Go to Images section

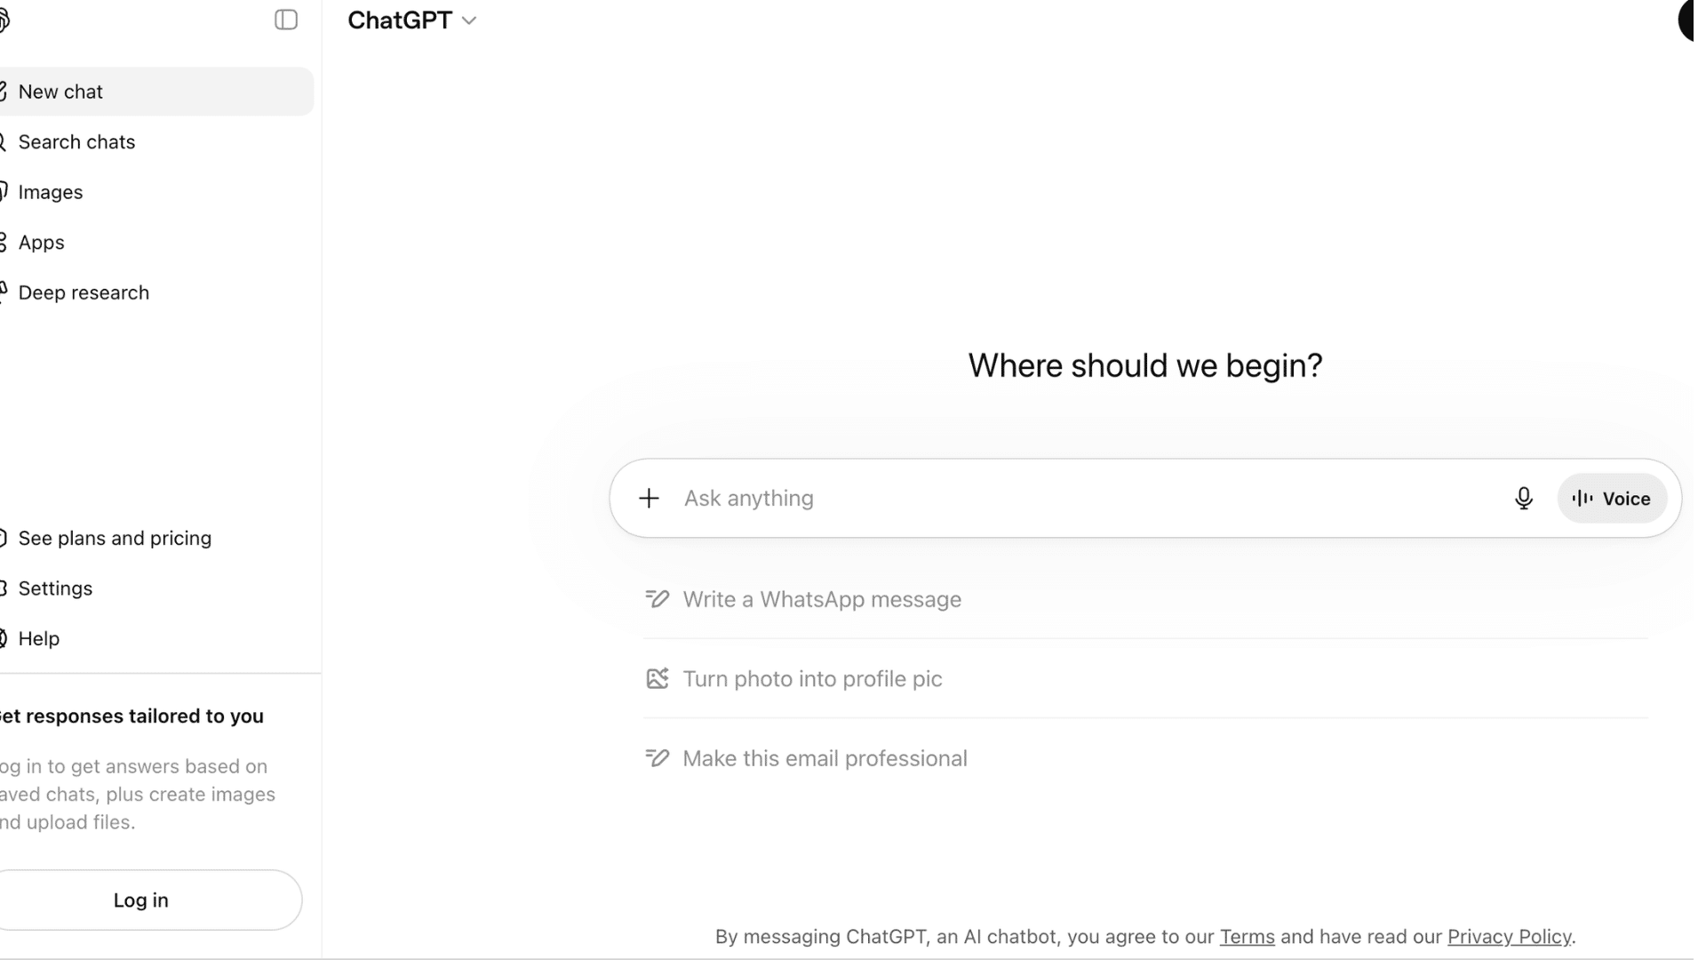point(155,192)
